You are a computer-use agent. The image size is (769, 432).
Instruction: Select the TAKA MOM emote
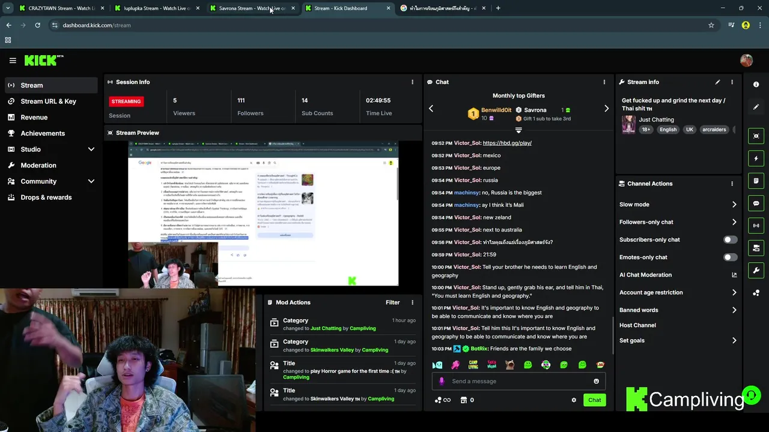491,365
